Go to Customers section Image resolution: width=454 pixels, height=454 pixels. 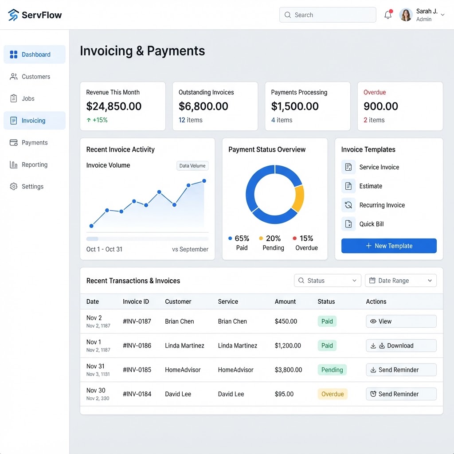(x=35, y=76)
